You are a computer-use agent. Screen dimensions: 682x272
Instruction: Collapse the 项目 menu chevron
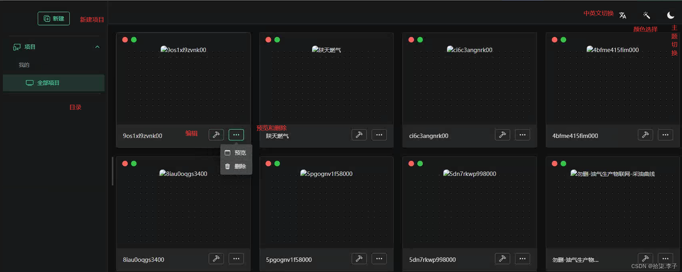(x=97, y=47)
